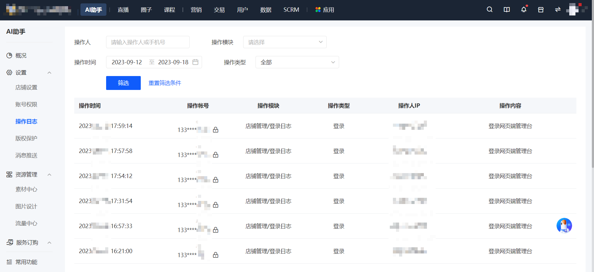This screenshot has width=594, height=272.
Task: Focus the 操作人 input field
Action: pyautogui.click(x=148, y=42)
